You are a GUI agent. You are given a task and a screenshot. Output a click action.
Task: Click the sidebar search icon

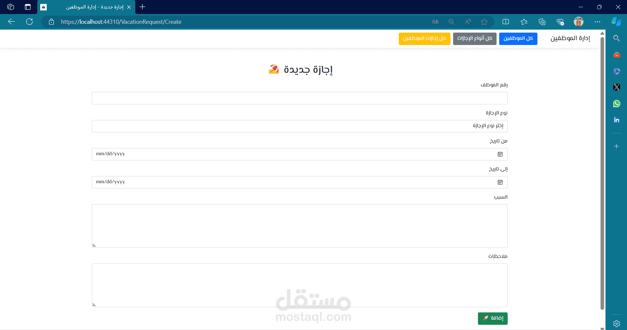point(617,38)
